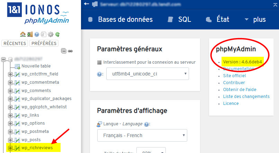The width and height of the screenshot is (279, 153).
Task: Click the Version : 4.6.6deb4 text
Action: 243,62
